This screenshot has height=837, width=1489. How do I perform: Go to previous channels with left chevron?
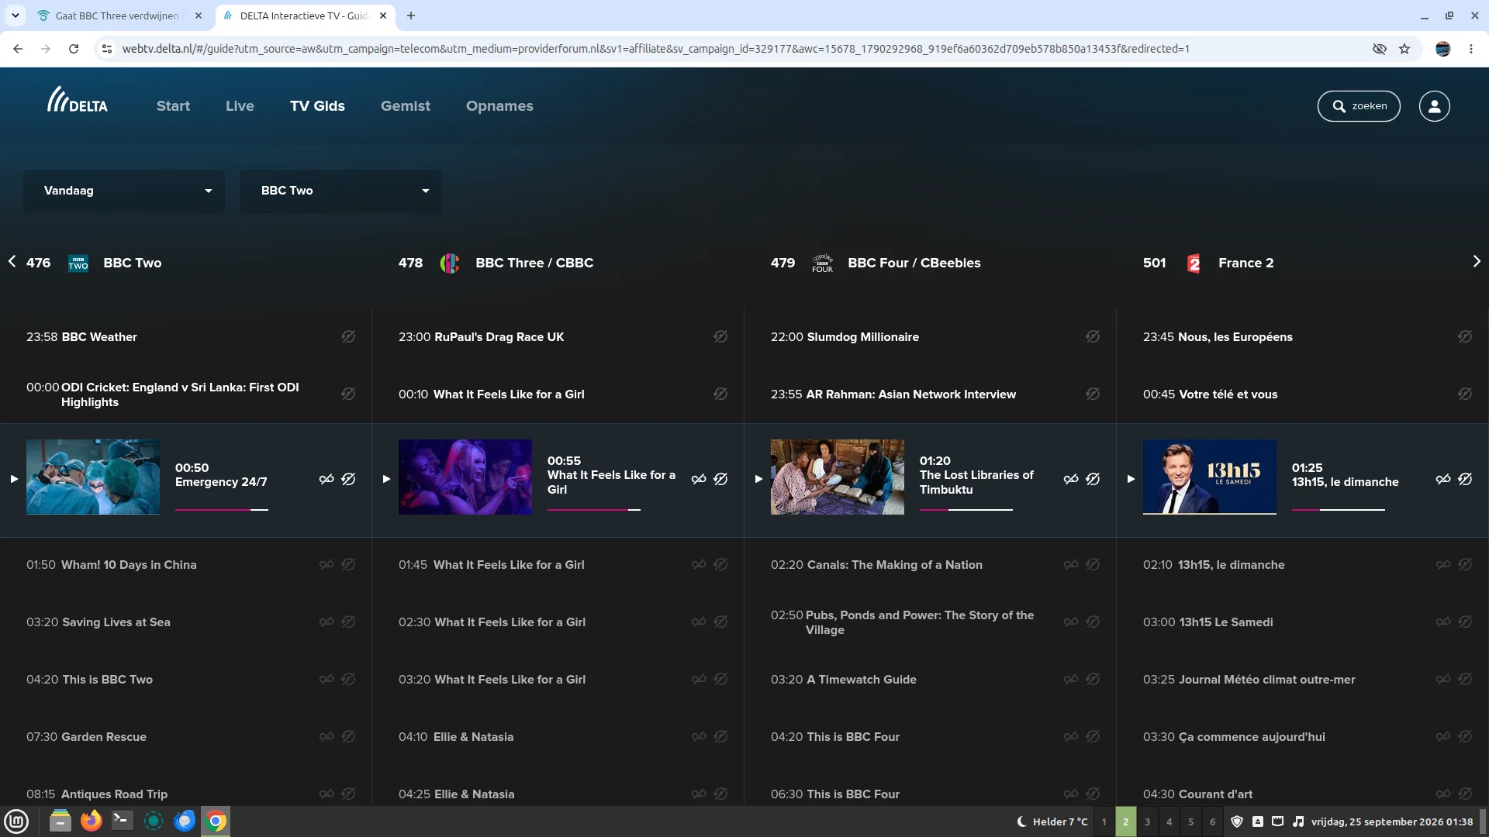click(x=12, y=262)
